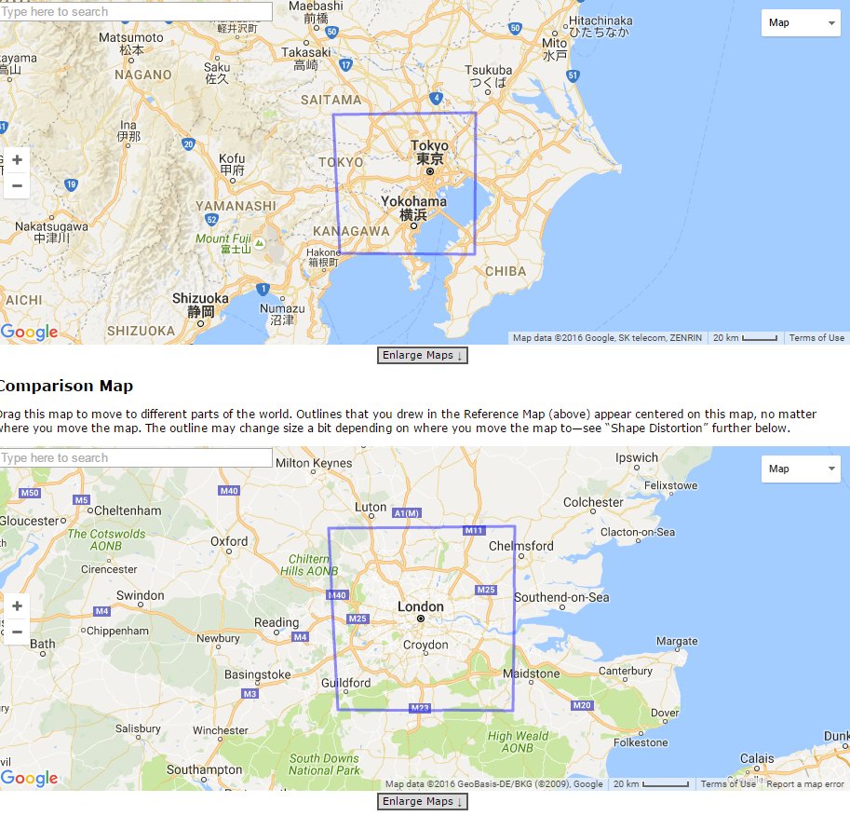Viewport: 850px width, 816px height.
Task: Click the Matsumoto city label
Action: (131, 44)
